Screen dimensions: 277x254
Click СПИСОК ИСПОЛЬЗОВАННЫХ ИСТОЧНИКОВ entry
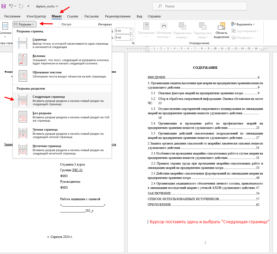pos(204,199)
